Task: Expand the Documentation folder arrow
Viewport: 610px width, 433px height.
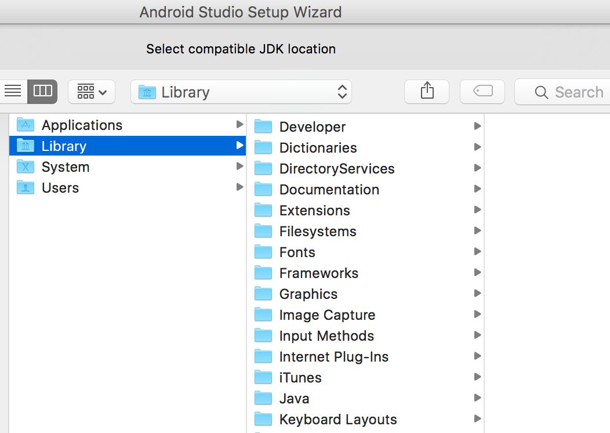Action: pyautogui.click(x=477, y=189)
